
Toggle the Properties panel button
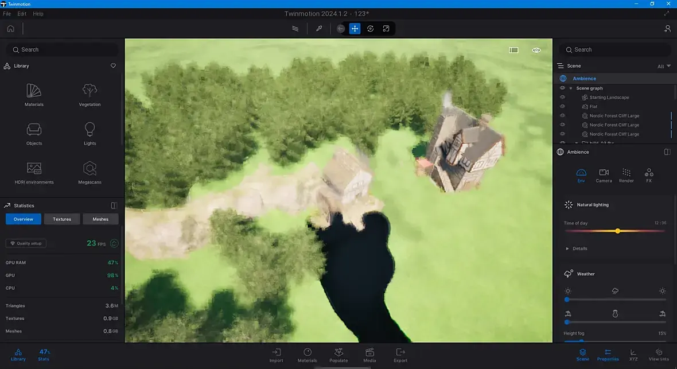[x=608, y=355]
